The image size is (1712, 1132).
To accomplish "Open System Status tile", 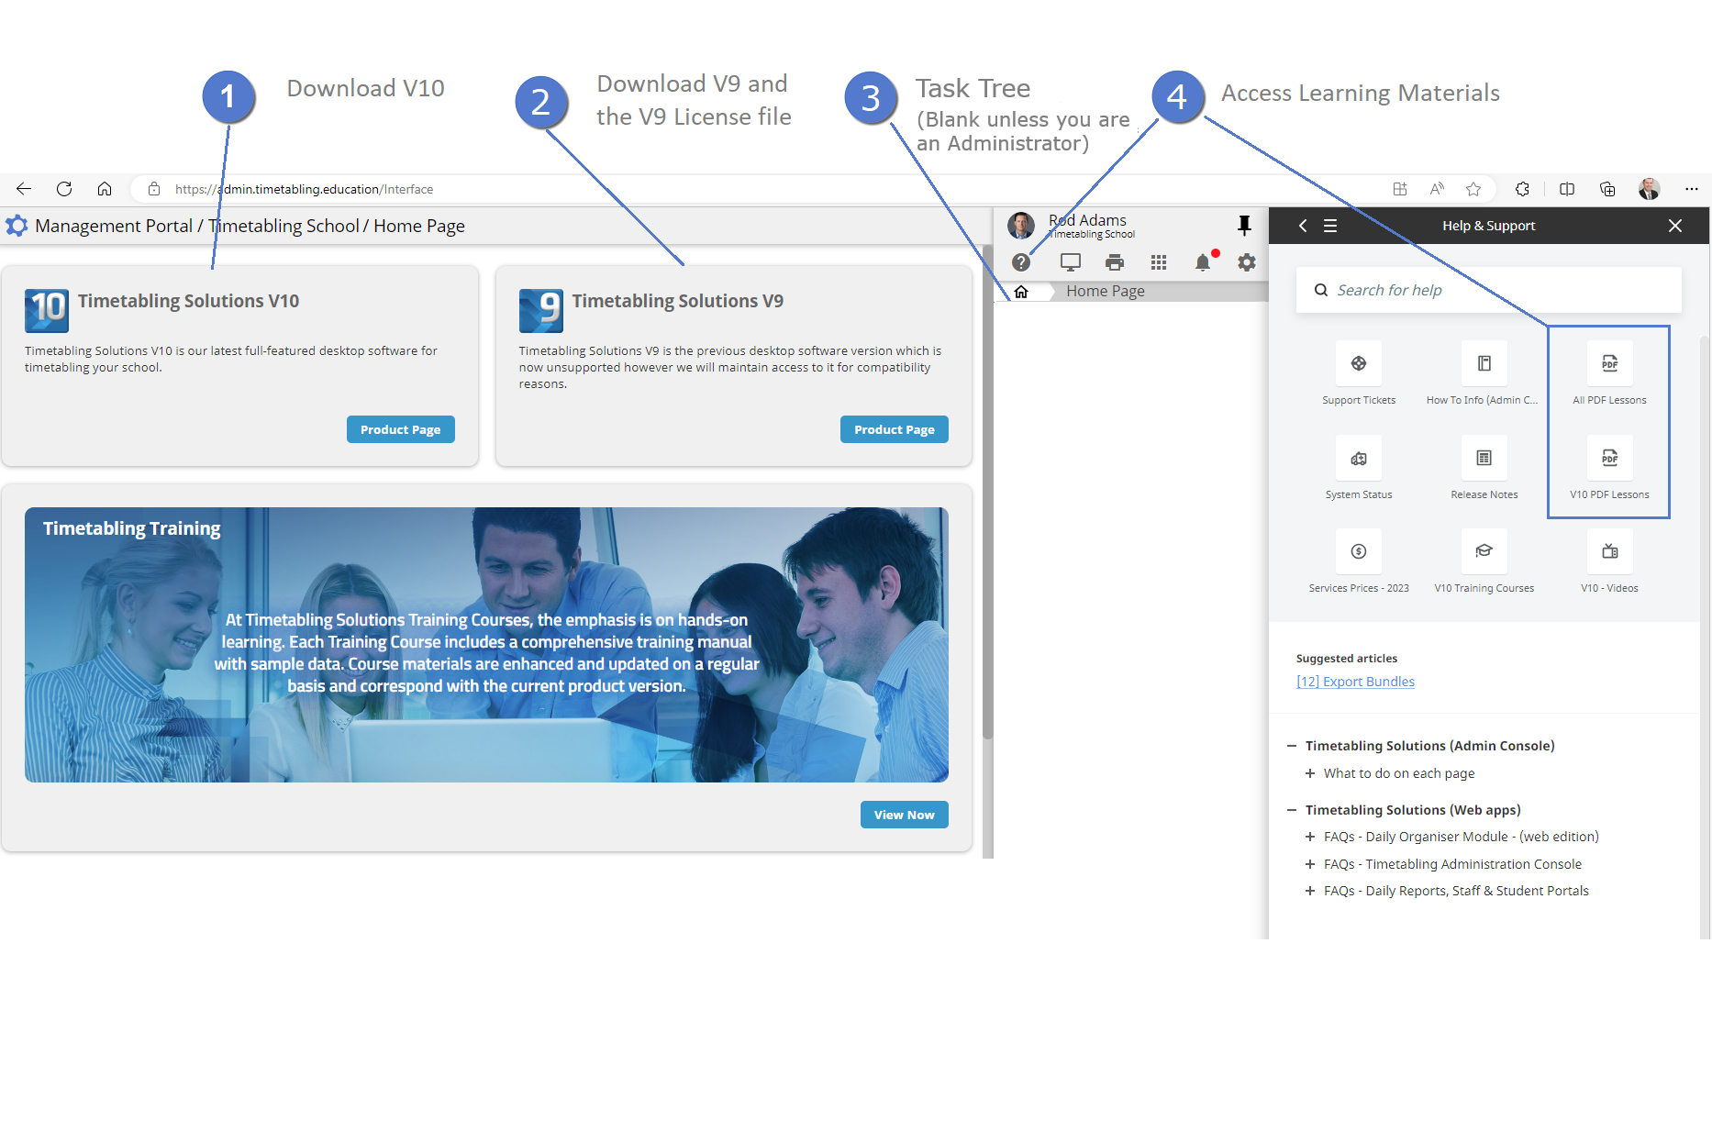I will [x=1359, y=468].
